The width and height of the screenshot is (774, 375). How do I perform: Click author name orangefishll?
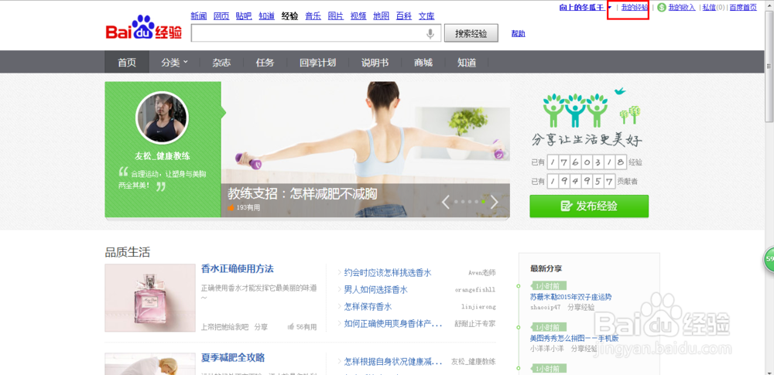click(475, 290)
